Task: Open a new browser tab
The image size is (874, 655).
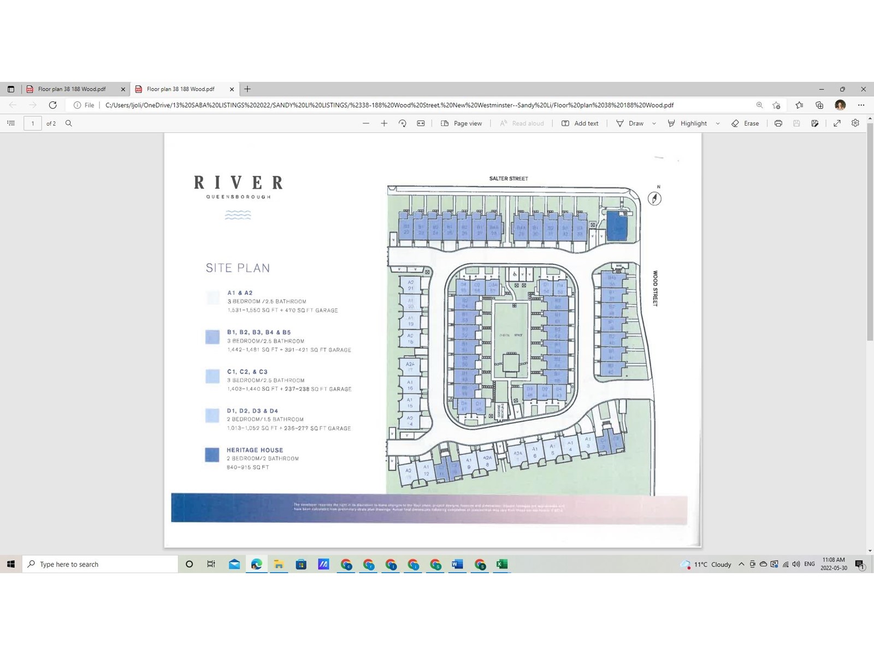Action: pos(247,89)
